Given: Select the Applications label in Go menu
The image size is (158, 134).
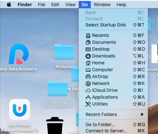Looking at the screenshot, I should tap(105, 97).
